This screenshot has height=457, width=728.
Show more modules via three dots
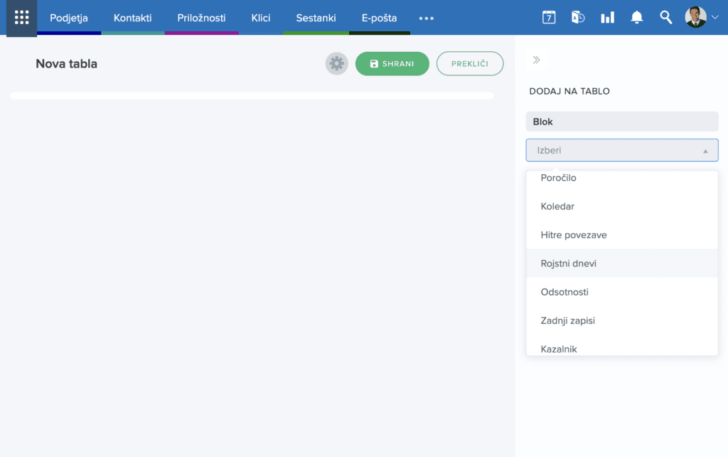[426, 18]
